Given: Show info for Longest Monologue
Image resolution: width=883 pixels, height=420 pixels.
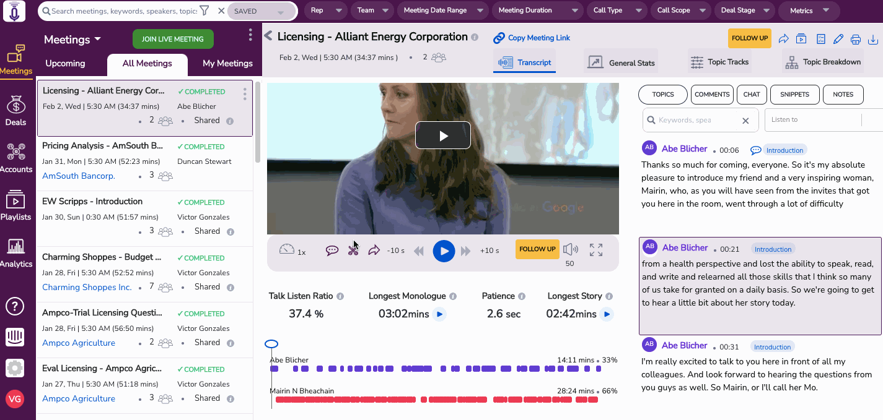Looking at the screenshot, I should pos(453,296).
